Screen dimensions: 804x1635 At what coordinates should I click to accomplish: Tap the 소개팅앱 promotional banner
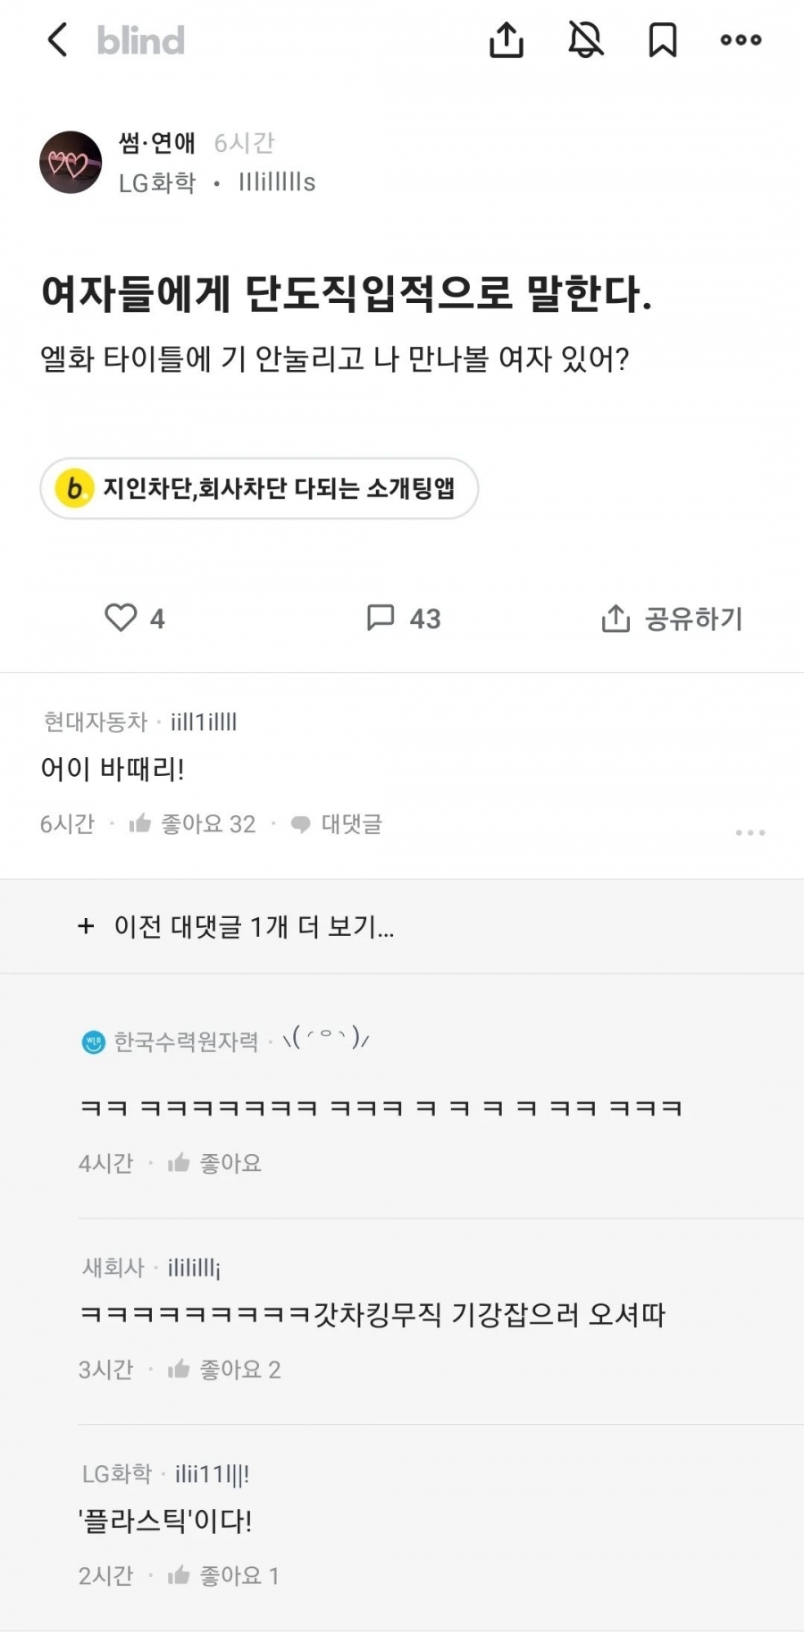[259, 488]
